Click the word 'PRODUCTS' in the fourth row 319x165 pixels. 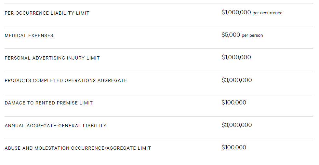pyautogui.click(x=18, y=80)
